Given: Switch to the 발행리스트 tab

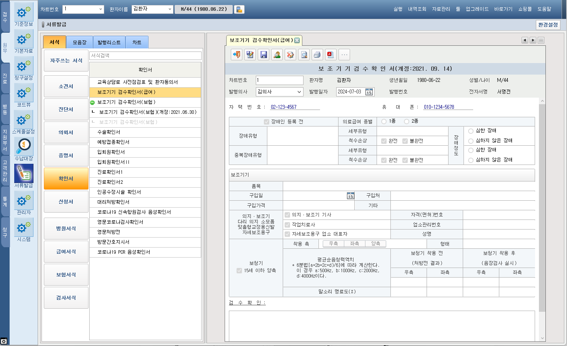Looking at the screenshot, I should (x=109, y=42).
